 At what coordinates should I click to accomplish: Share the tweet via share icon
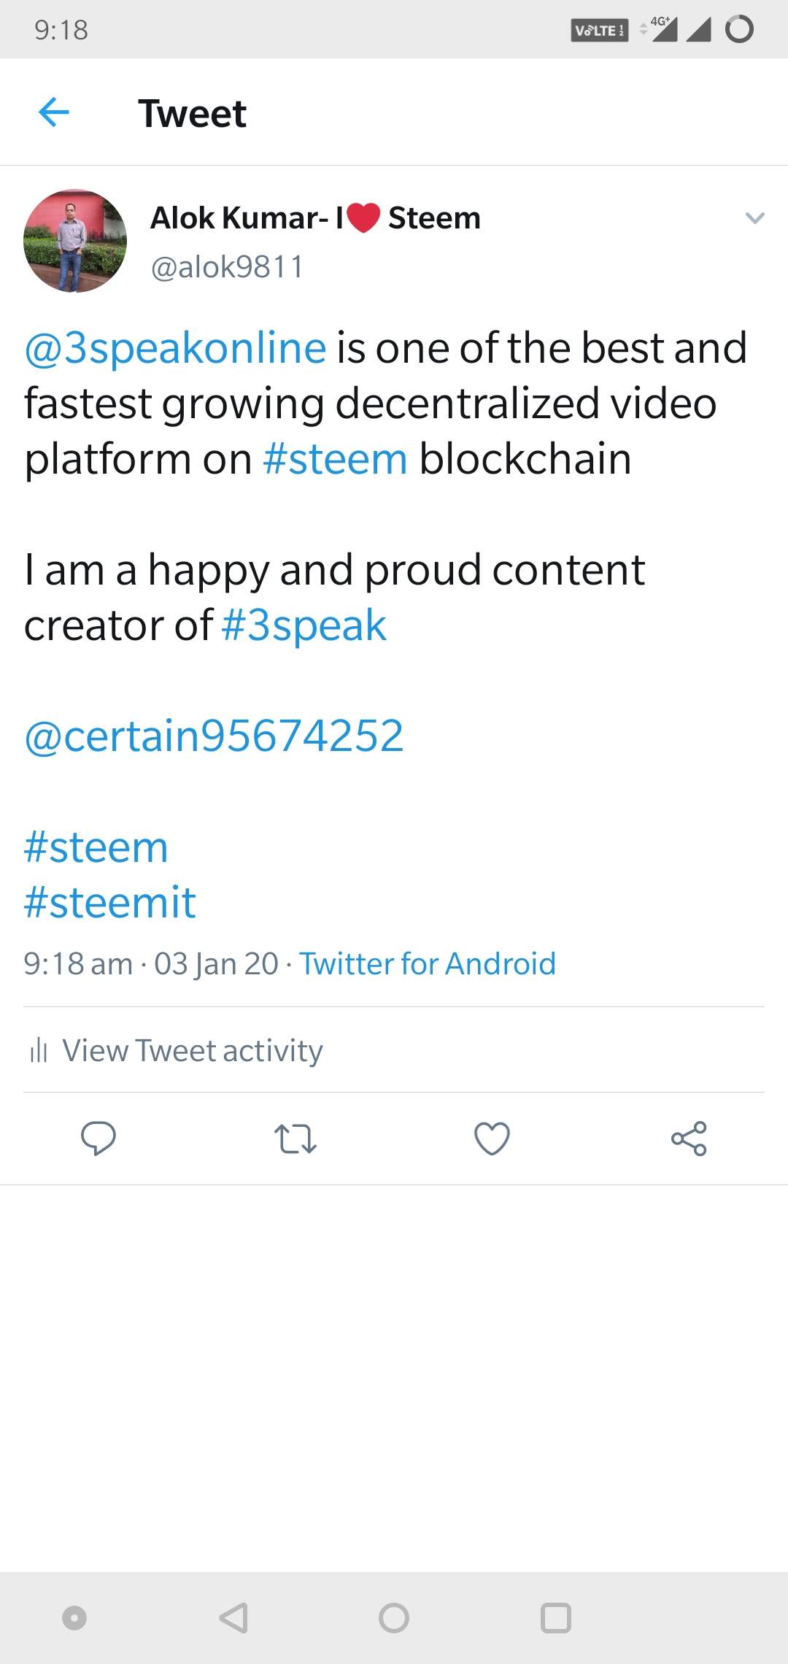click(689, 1139)
